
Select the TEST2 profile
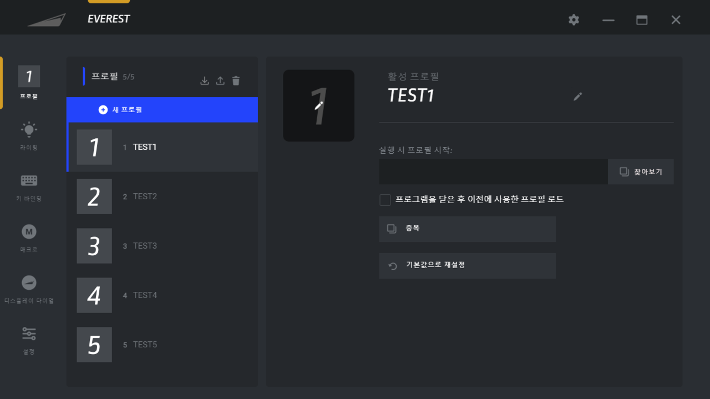162,196
